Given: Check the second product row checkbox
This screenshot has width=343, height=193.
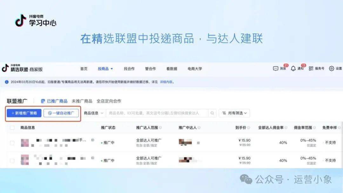Looking at the screenshot, I should [12, 161].
